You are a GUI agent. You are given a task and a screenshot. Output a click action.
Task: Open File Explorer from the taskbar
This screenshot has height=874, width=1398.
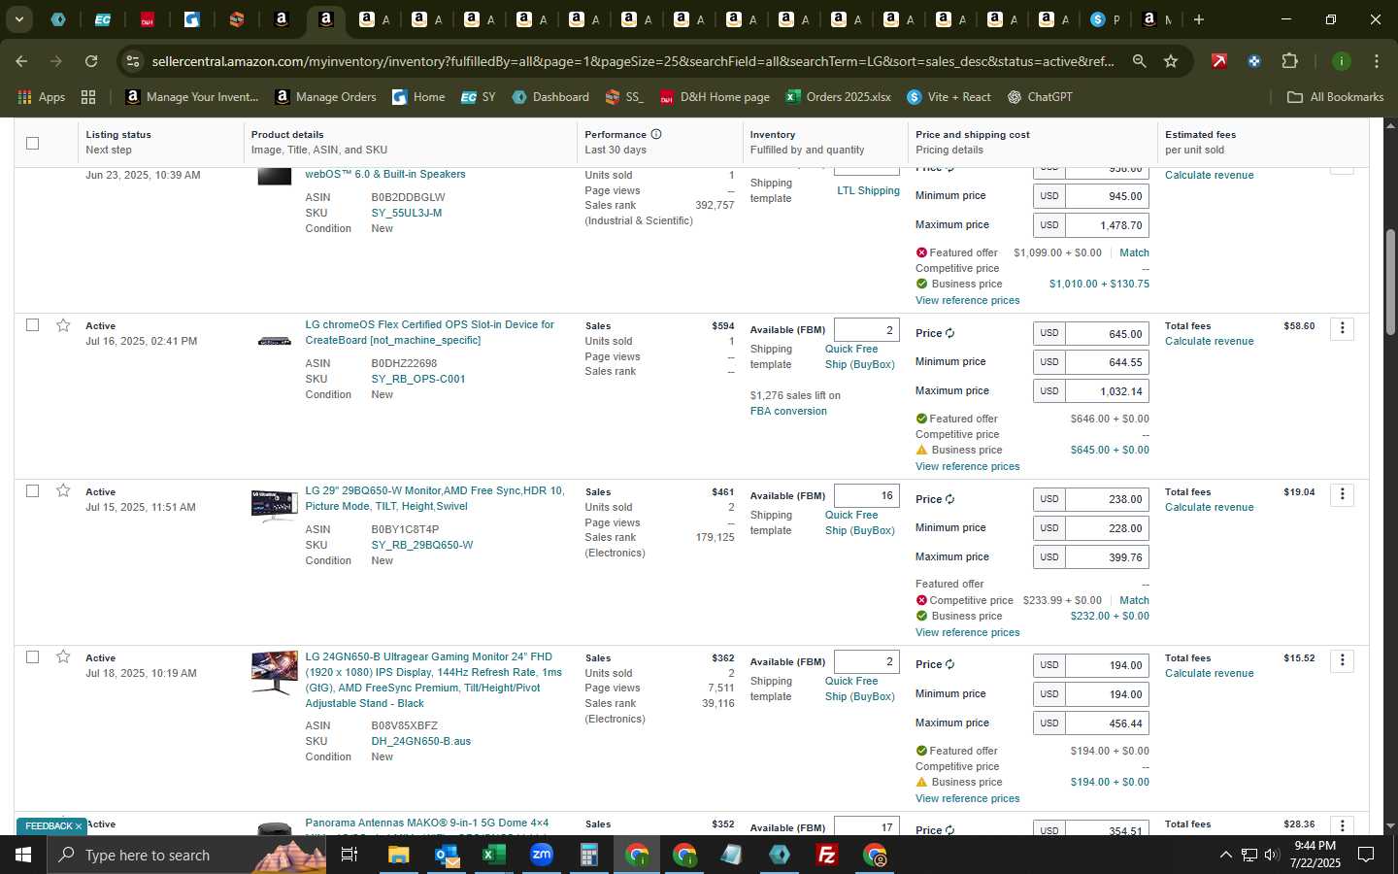[399, 855]
